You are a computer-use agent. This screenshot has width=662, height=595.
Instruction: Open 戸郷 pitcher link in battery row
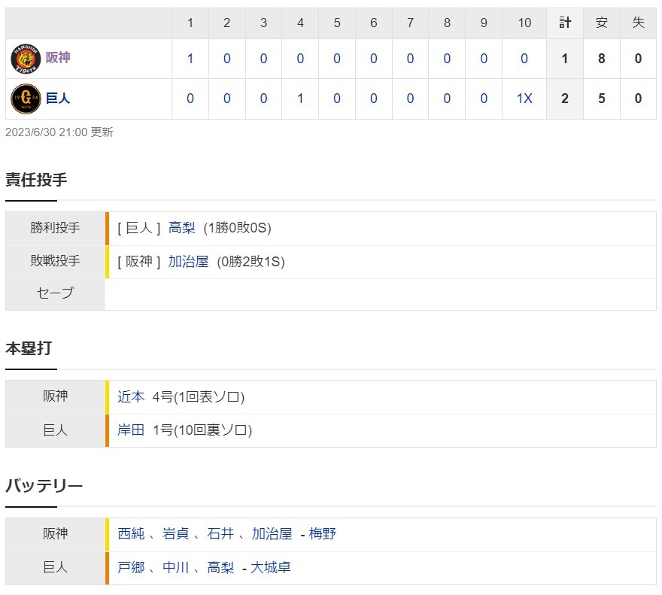click(131, 568)
